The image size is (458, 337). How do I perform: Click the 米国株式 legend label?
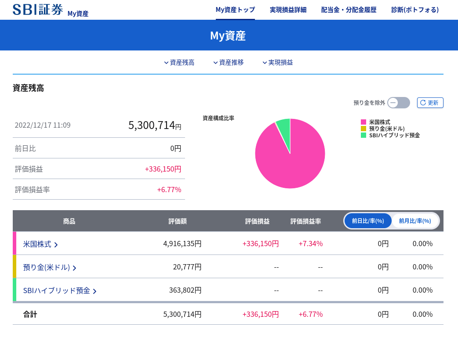(x=380, y=122)
